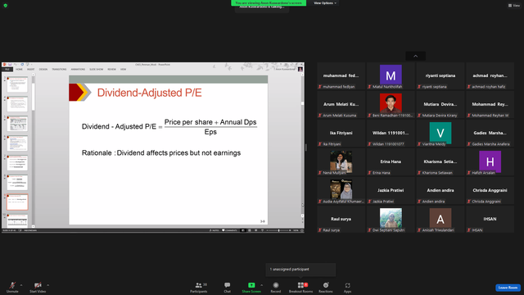Select HOME ribbon tab
Screen dimensions: 524x295
tap(19, 69)
